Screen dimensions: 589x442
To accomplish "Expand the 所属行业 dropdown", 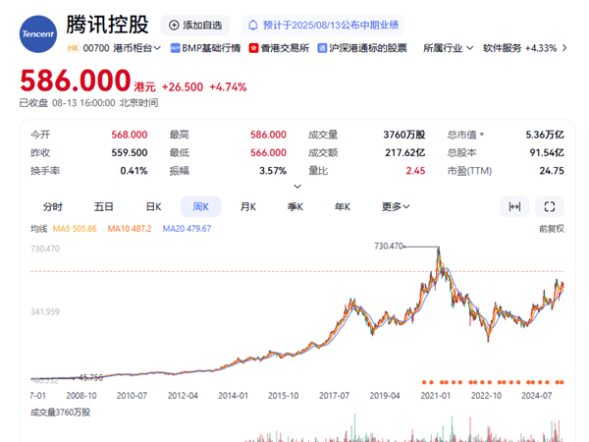I will pyautogui.click(x=449, y=48).
